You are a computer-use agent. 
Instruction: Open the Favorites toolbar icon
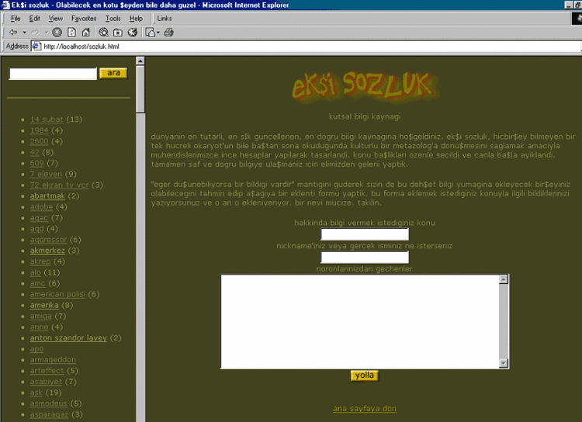pos(117,33)
